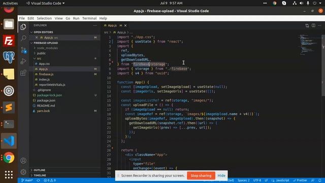Screen dimensions: 325x183
Task: Close App.js in Open Editors list
Action: tap(37, 38)
